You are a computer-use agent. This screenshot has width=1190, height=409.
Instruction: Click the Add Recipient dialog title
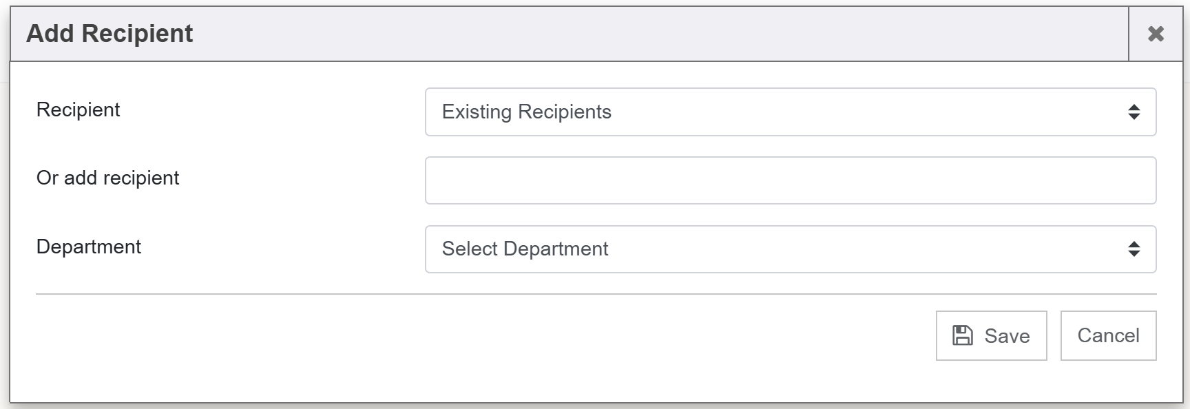[x=109, y=34]
